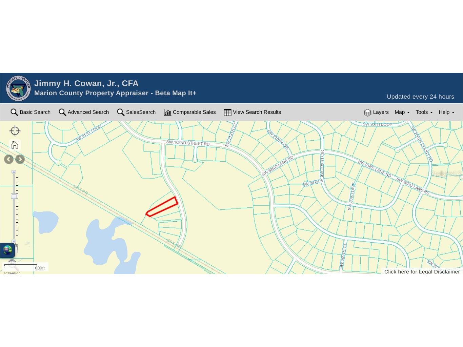The width and height of the screenshot is (463, 347).
Task: Go to the previous map extent
Action: tap(9, 159)
